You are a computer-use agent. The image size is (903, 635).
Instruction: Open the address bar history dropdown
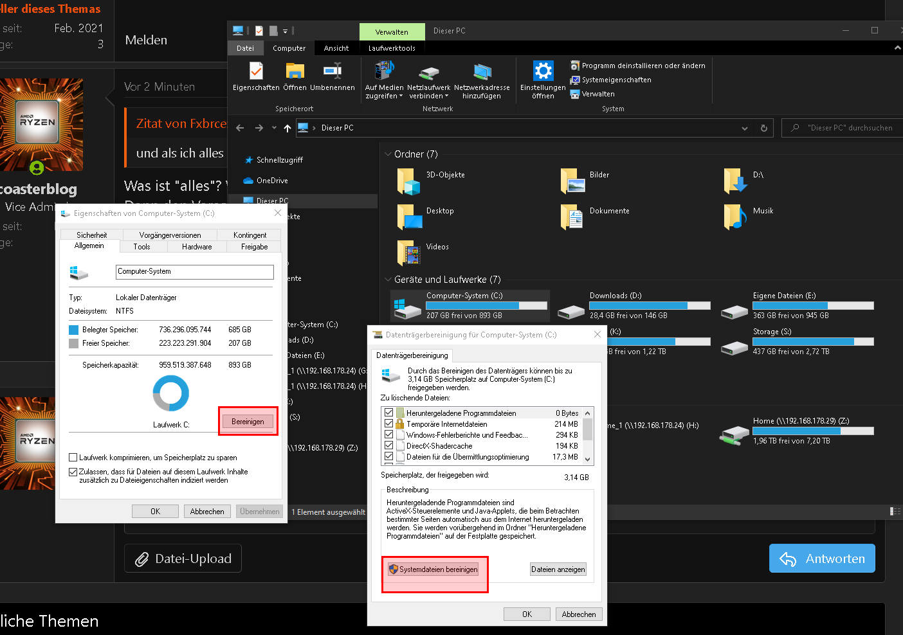tap(745, 128)
